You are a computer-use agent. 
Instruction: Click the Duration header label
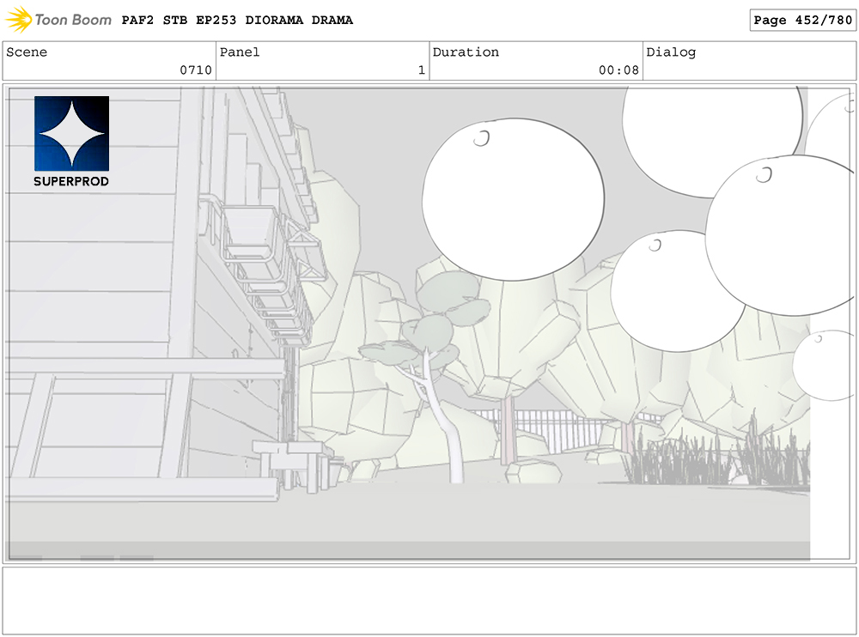pos(466,52)
